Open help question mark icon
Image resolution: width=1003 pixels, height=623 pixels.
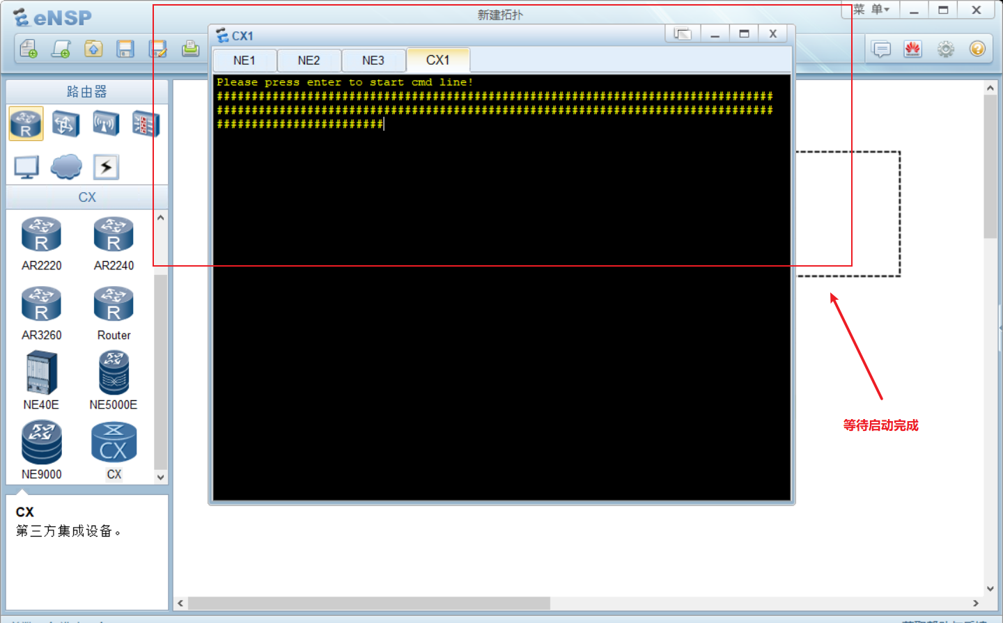click(977, 49)
